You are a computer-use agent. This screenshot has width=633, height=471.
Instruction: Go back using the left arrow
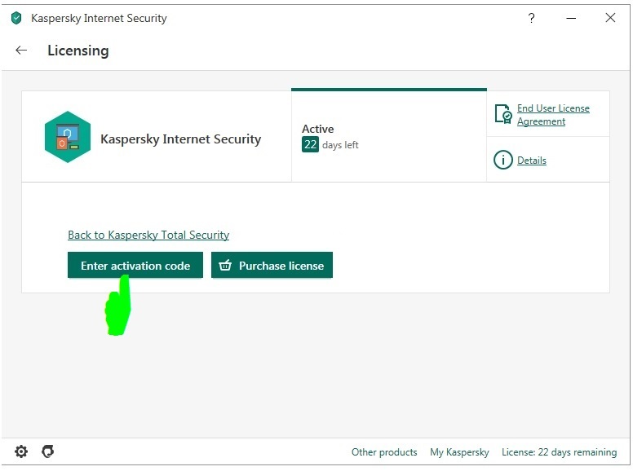(21, 50)
